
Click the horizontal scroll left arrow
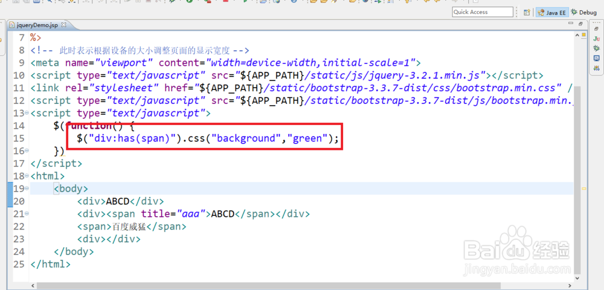pos(33,285)
